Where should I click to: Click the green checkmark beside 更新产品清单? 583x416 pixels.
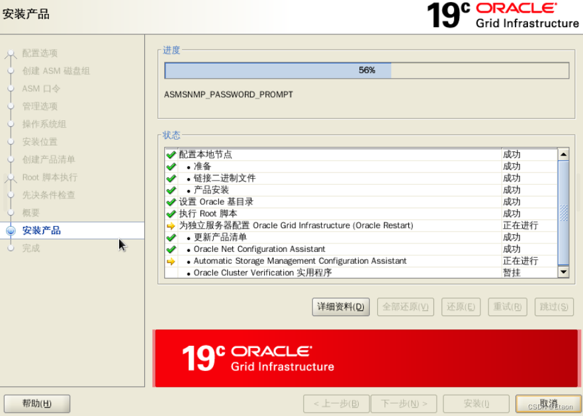click(x=171, y=237)
